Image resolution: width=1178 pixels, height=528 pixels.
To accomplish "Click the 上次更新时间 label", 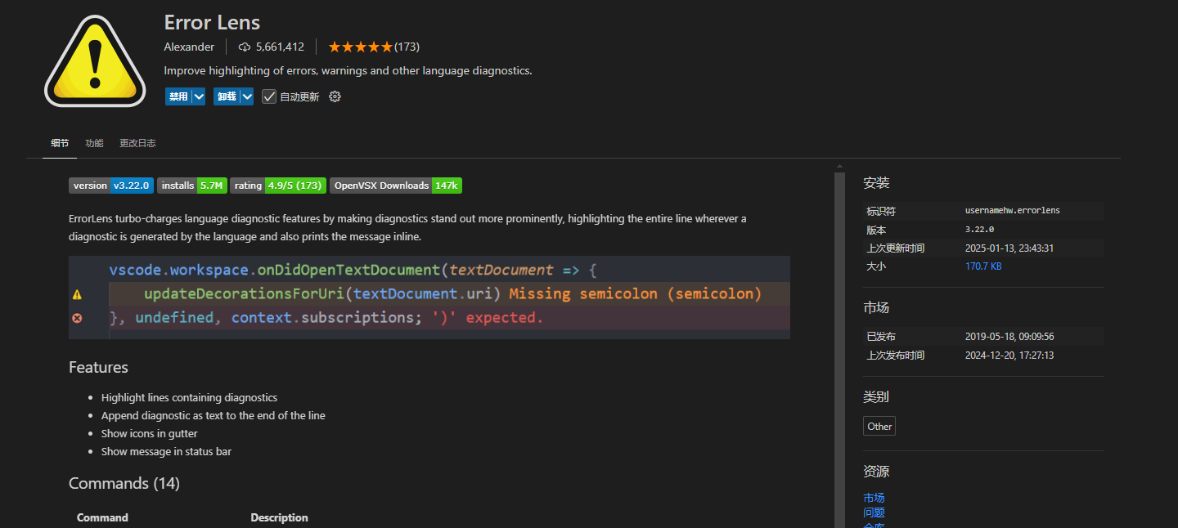I will pyautogui.click(x=896, y=248).
